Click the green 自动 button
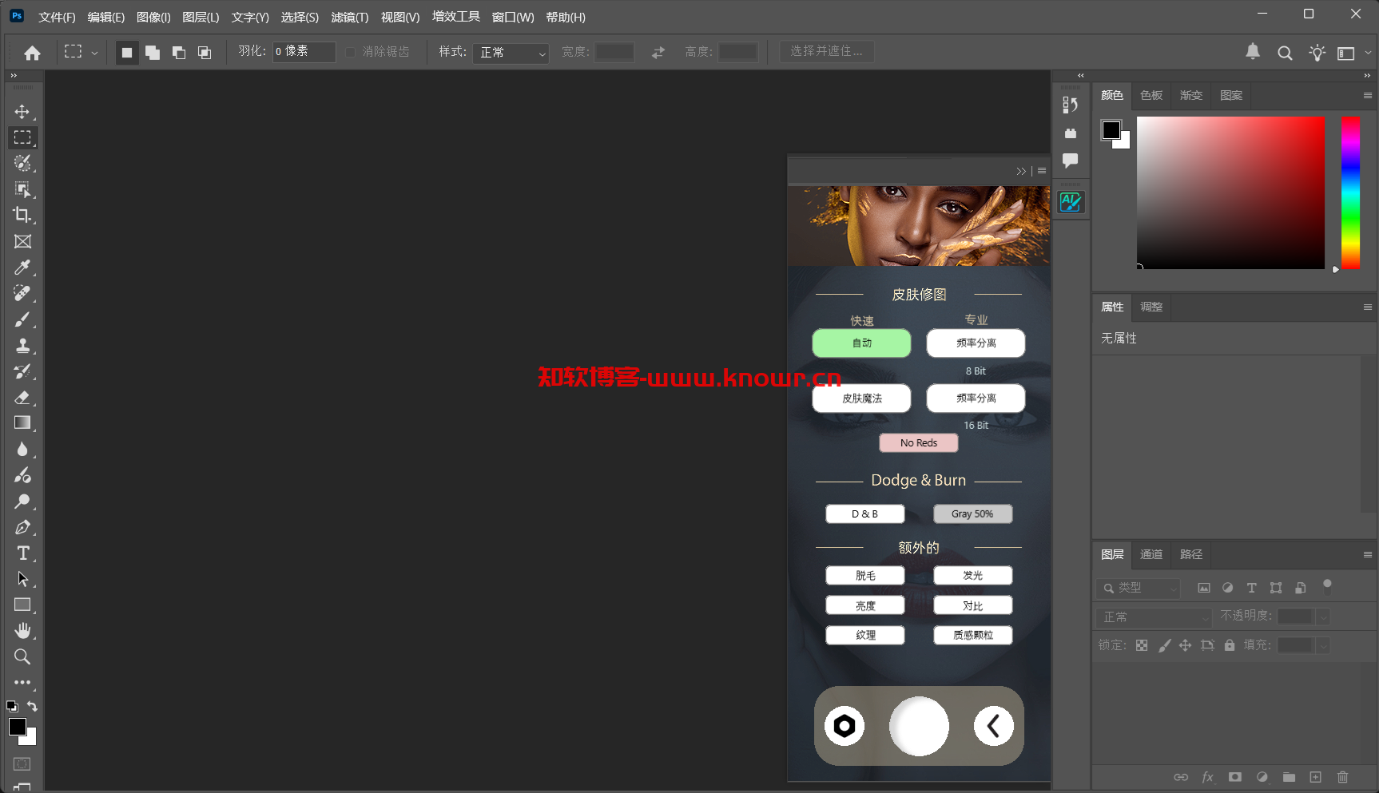This screenshot has width=1379, height=793. tap(861, 343)
